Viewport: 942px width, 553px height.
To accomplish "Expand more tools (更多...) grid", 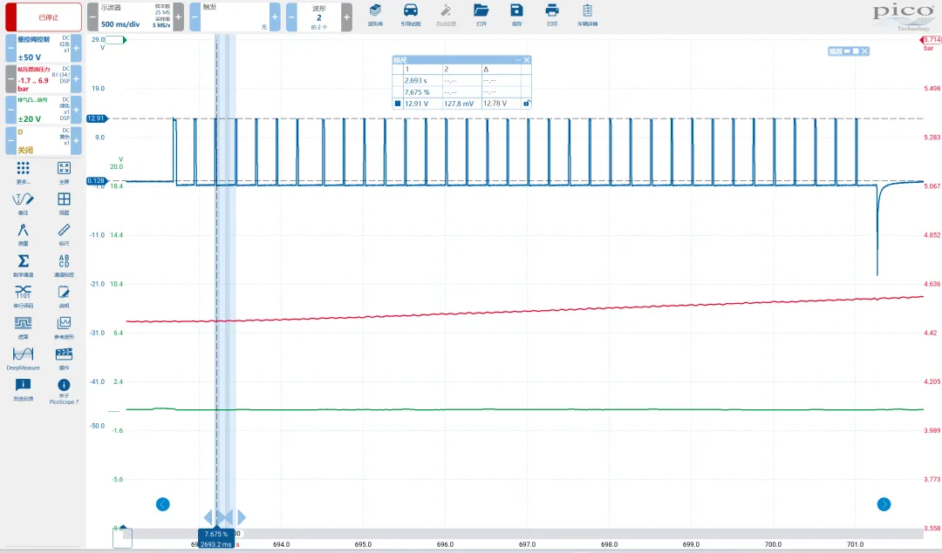I will coord(24,172).
